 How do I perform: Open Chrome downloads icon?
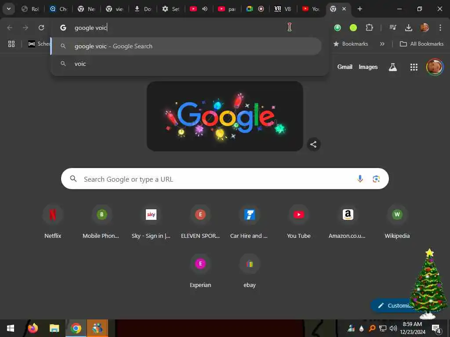[x=408, y=28]
